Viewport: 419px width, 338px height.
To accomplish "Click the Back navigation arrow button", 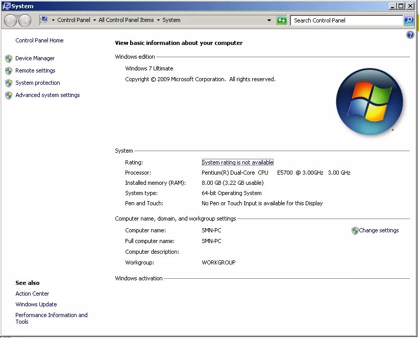I will pyautogui.click(x=11, y=20).
